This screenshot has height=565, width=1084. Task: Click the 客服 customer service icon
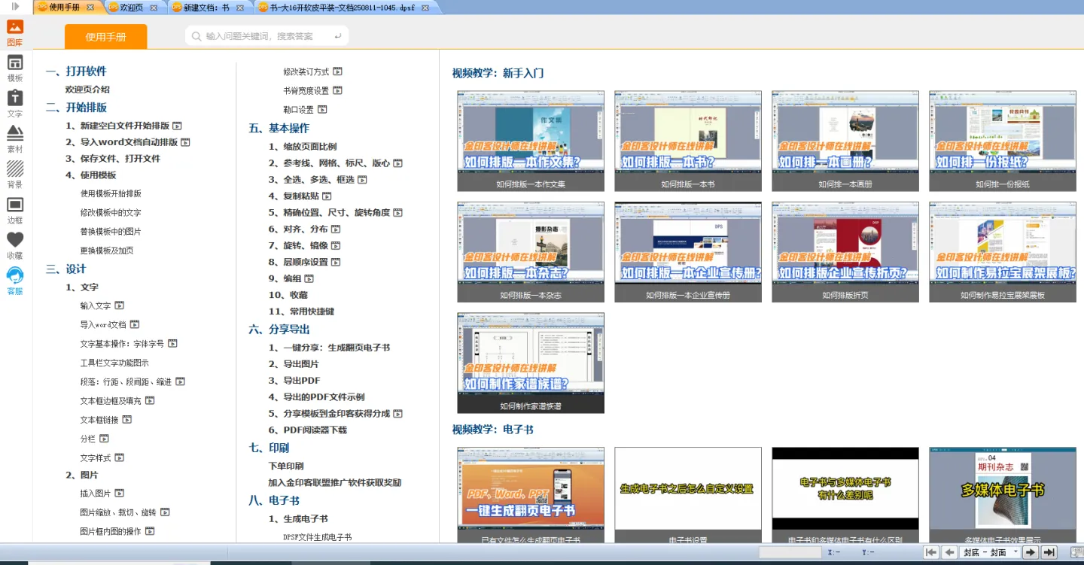[15, 281]
